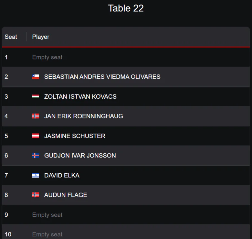Click the Chile flag icon beside Sebastian
Viewport: 252px width, 239px height.
point(36,77)
